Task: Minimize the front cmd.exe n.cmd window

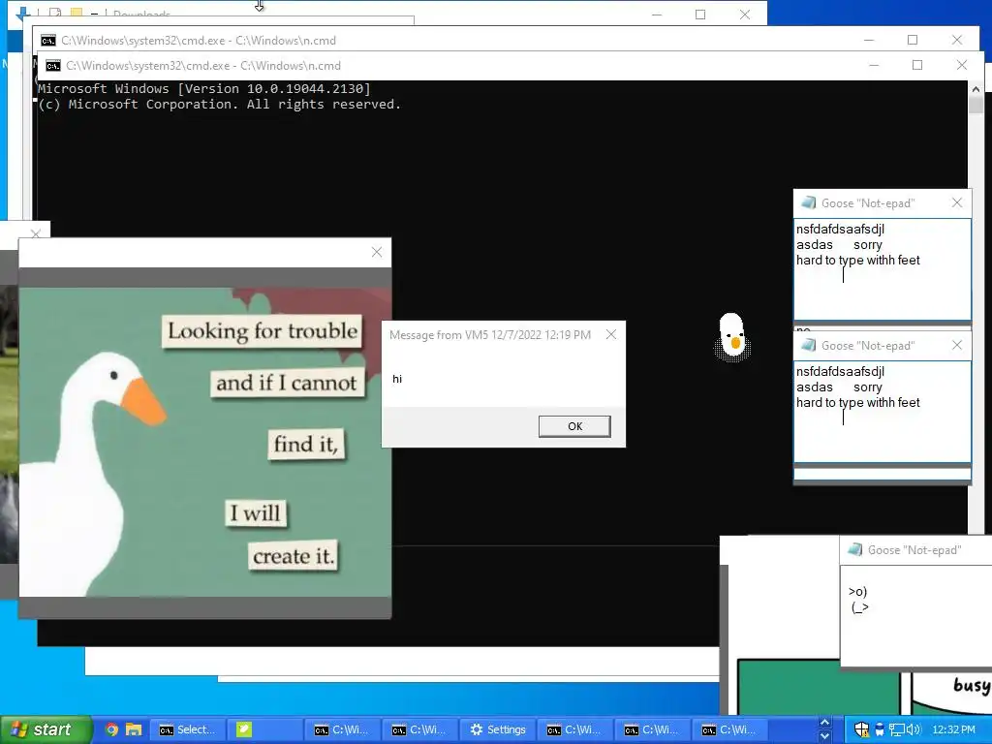Action: (874, 65)
